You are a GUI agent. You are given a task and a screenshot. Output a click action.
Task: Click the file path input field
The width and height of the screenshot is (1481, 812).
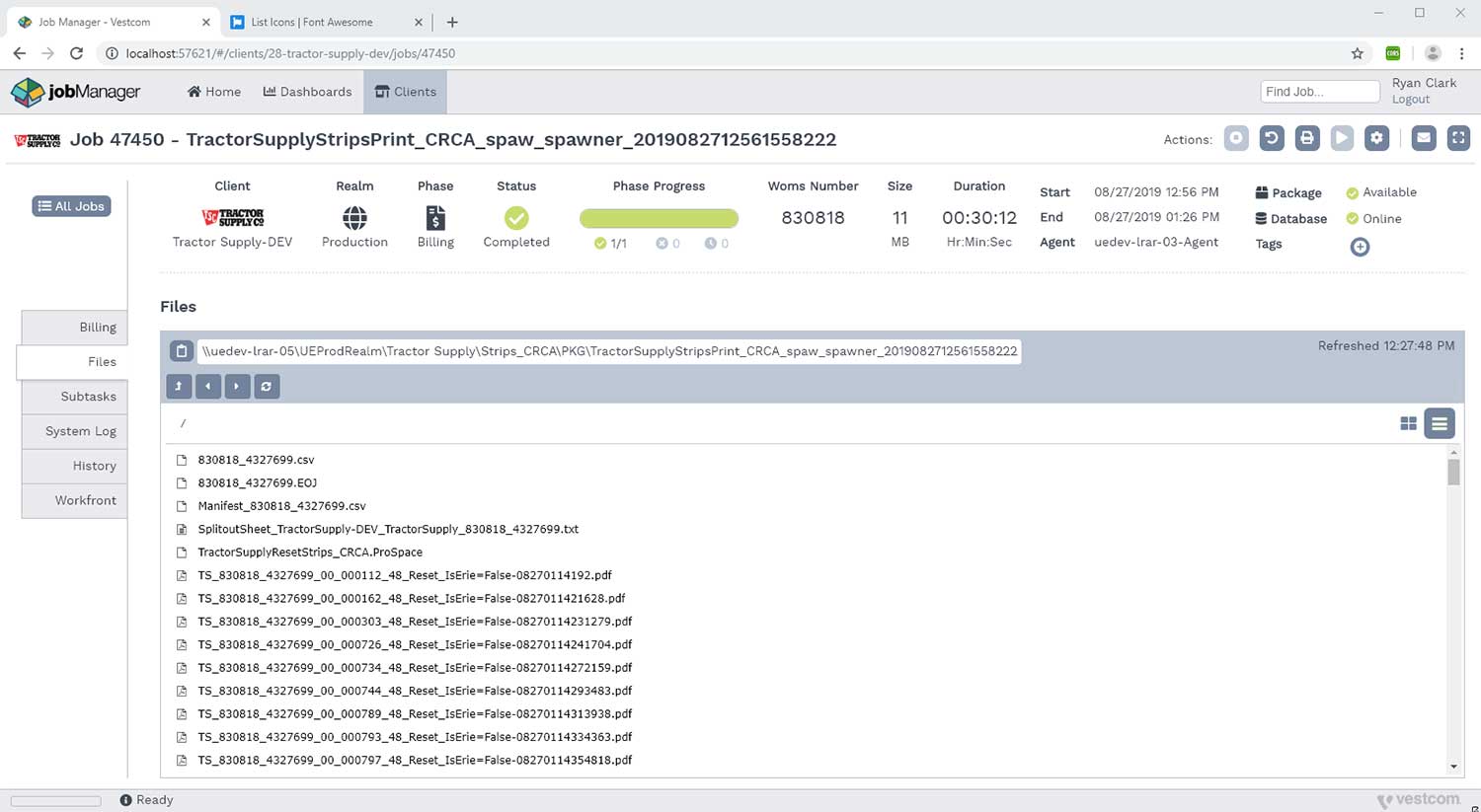[609, 351]
